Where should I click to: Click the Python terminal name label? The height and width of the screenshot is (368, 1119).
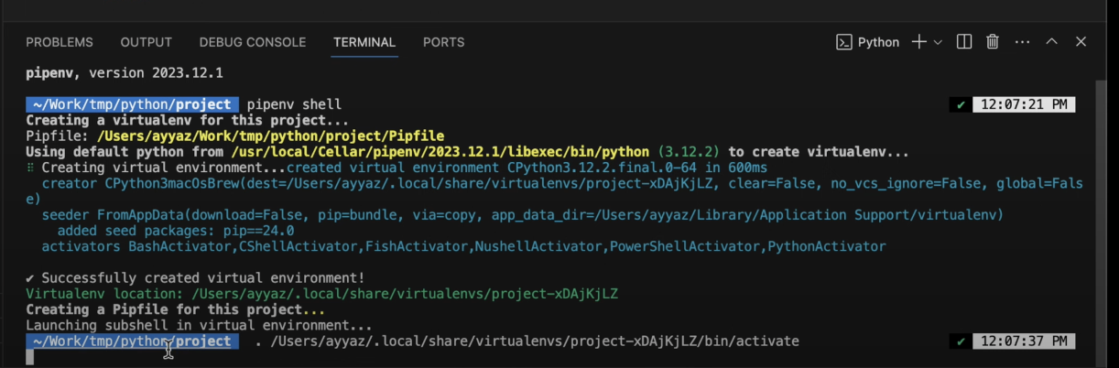[x=878, y=42]
